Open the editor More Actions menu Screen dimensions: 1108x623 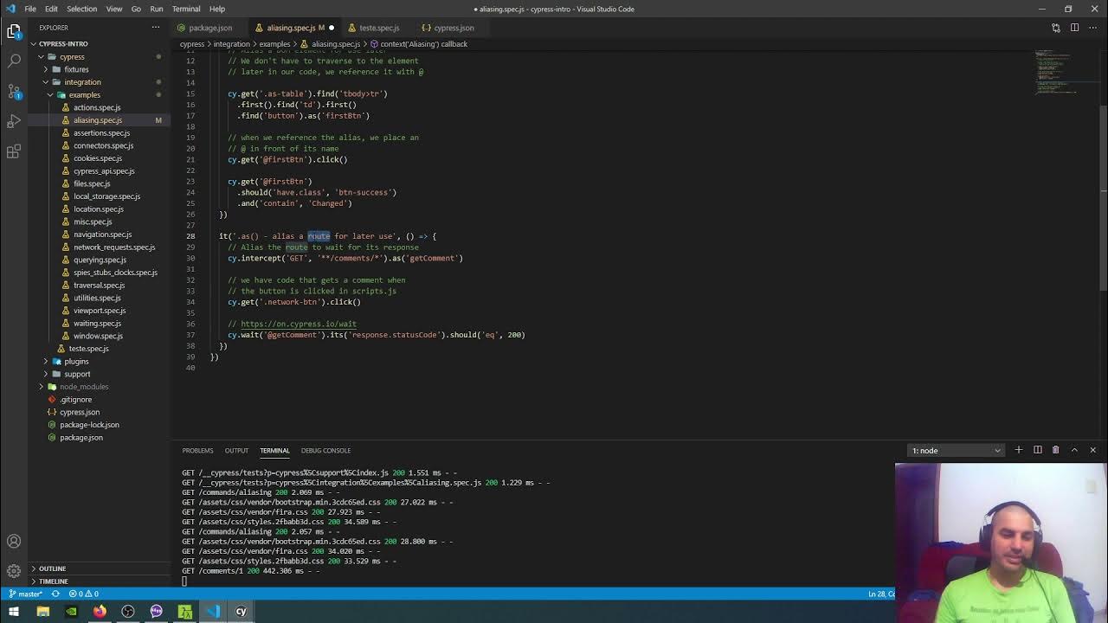[1092, 28]
